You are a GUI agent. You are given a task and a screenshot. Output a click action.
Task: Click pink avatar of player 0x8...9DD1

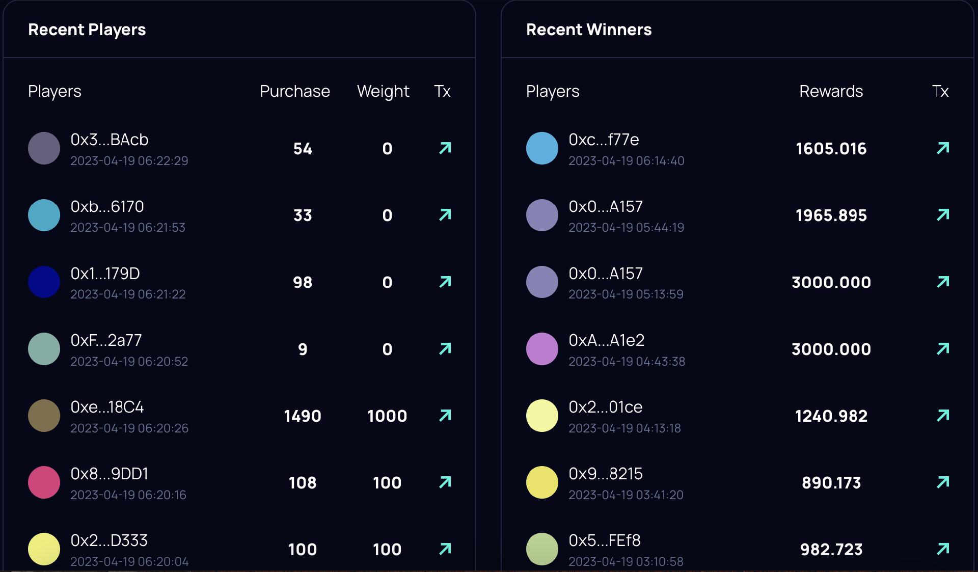tap(44, 482)
